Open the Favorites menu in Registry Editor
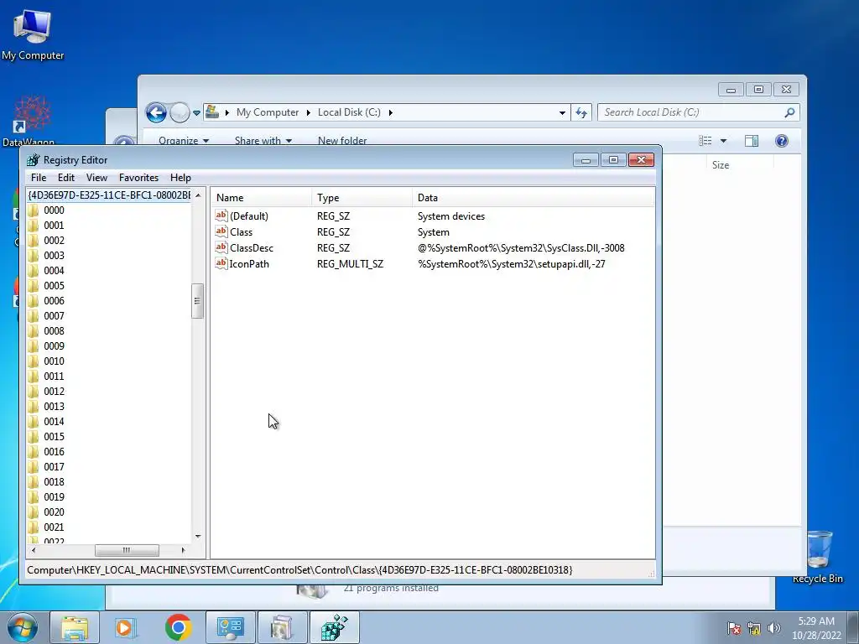 pyautogui.click(x=138, y=178)
